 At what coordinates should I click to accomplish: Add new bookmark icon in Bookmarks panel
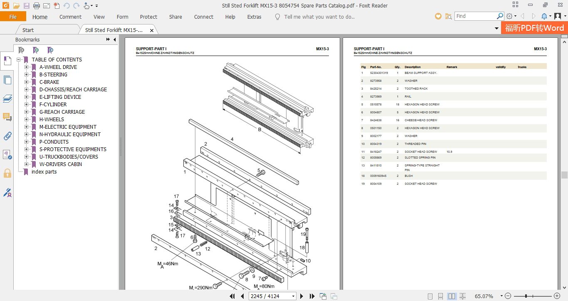[36, 50]
